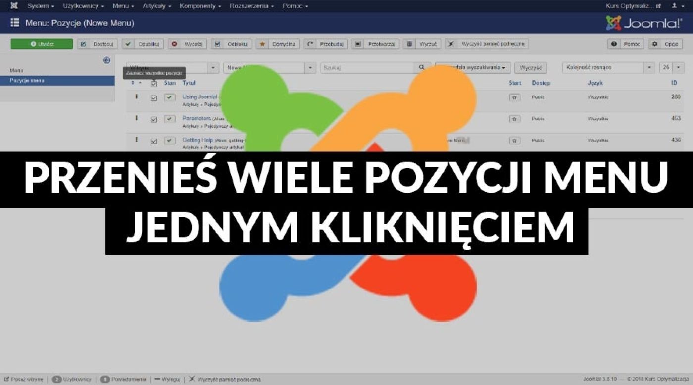Screen dimensions: 693x385
Task: Sort by the Stan column header
Action: [170, 83]
